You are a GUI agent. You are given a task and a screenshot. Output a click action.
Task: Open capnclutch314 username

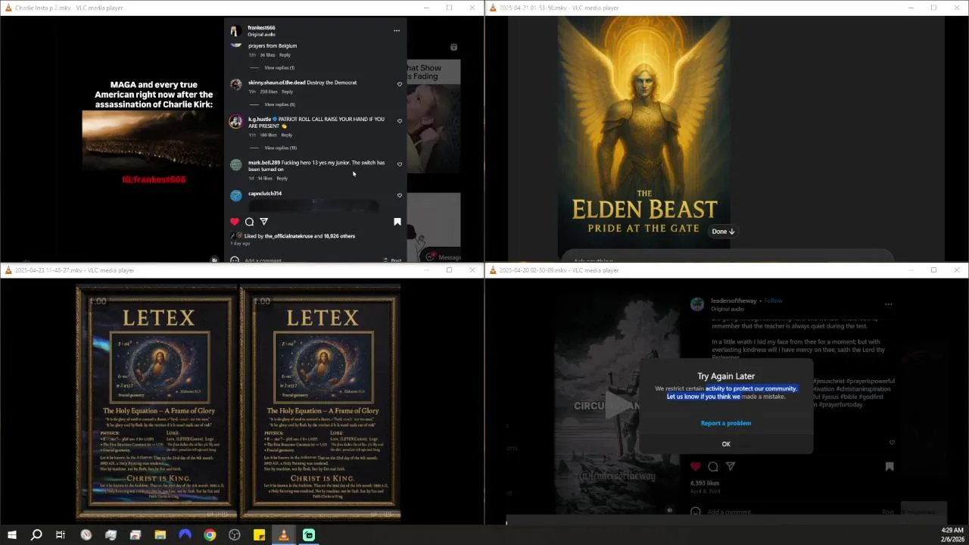[265, 194]
